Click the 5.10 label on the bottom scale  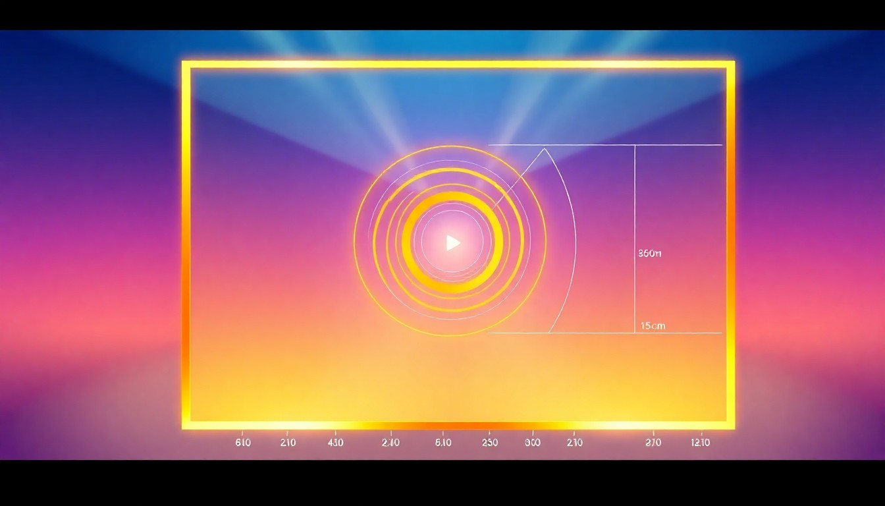pyautogui.click(x=443, y=443)
